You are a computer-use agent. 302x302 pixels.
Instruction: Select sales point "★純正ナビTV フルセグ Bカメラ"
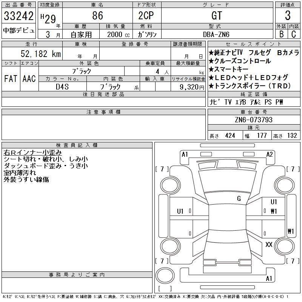click(x=254, y=52)
